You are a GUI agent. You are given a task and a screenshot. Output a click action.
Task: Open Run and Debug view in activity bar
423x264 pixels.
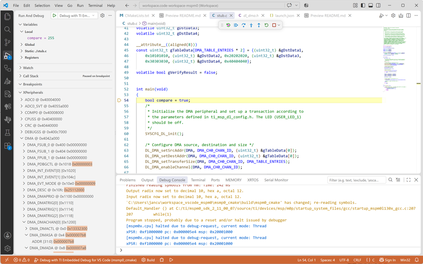pyautogui.click(x=7, y=55)
